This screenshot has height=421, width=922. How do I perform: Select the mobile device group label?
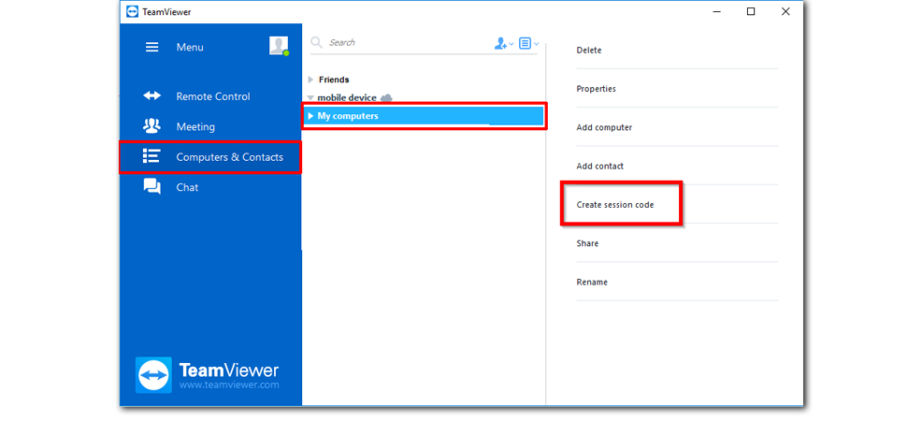[x=347, y=97]
